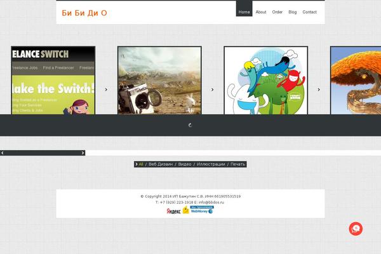Image resolution: width=381 pixels, height=254 pixels.
Task: Open the About page
Action: pyautogui.click(x=261, y=12)
